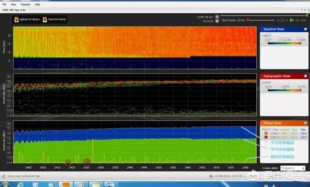
Task: Open the Help menu
Action: click(37, 4)
